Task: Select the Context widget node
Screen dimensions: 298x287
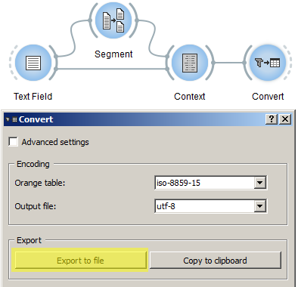Action: click(x=190, y=63)
